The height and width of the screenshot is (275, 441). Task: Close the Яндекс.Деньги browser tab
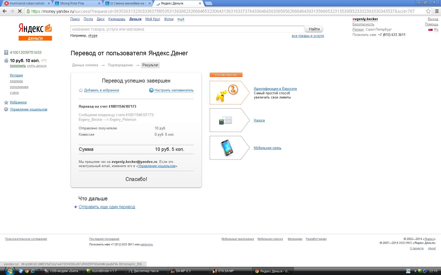(200, 3)
